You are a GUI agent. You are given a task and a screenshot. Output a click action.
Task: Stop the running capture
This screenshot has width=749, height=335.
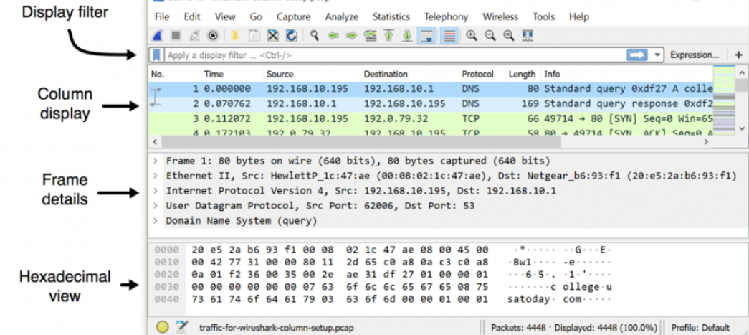[176, 36]
